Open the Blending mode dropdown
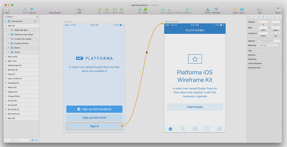The width and height of the screenshot is (287, 147). point(269,45)
